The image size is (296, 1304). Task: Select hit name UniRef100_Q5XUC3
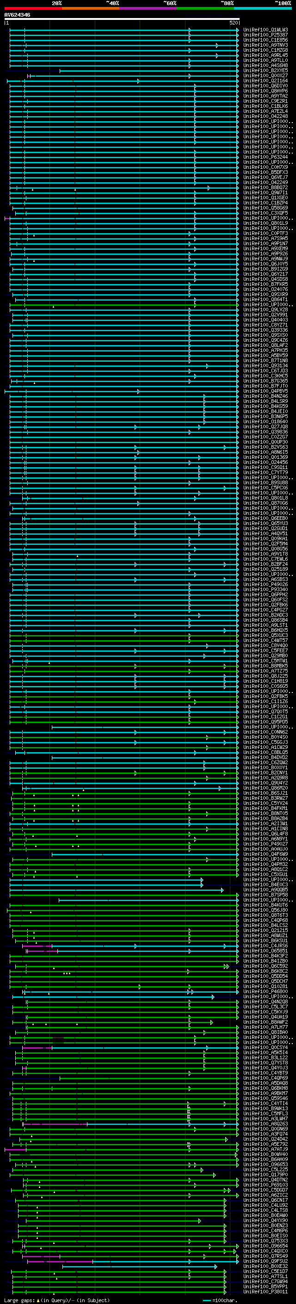point(265,635)
